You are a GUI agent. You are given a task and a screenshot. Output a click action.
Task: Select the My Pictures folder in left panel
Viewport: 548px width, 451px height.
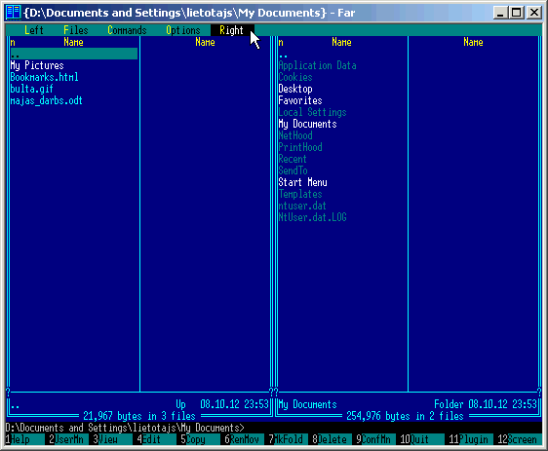(x=37, y=65)
